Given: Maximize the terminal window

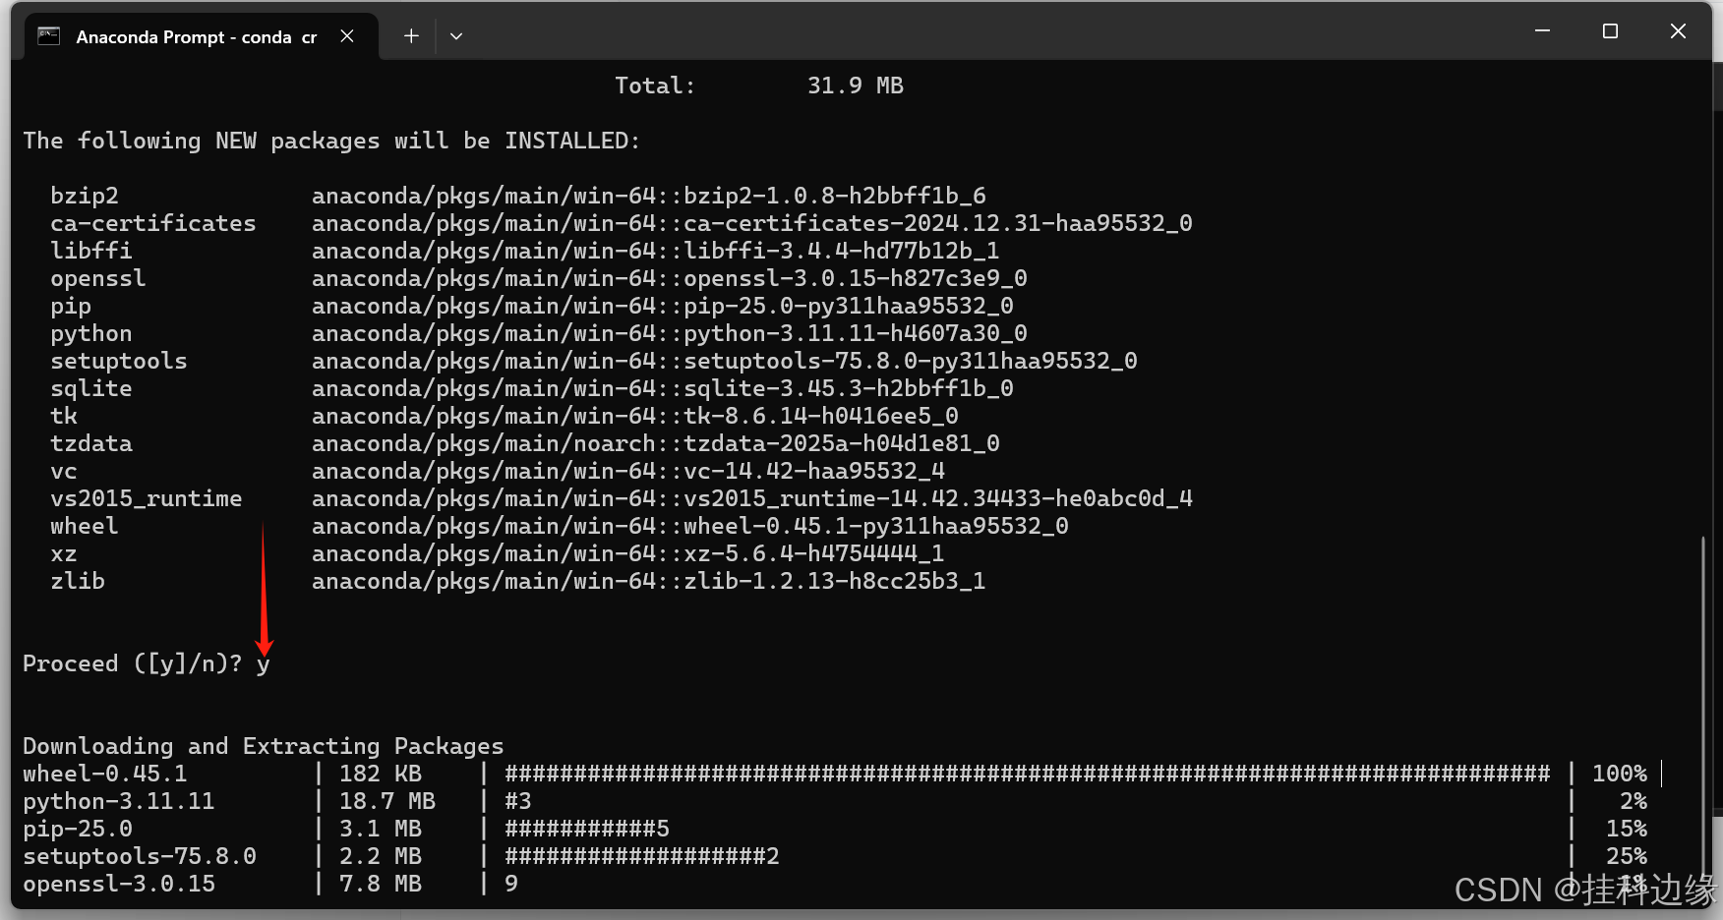Looking at the screenshot, I should 1610,31.
